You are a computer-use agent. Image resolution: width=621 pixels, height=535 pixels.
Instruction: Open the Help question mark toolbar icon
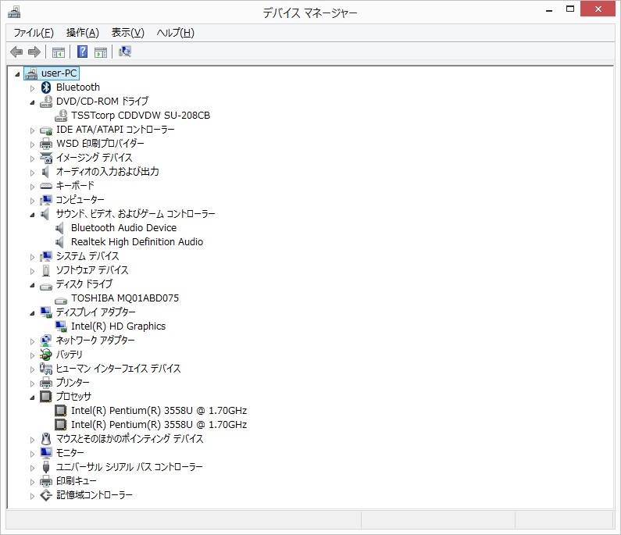pos(82,52)
